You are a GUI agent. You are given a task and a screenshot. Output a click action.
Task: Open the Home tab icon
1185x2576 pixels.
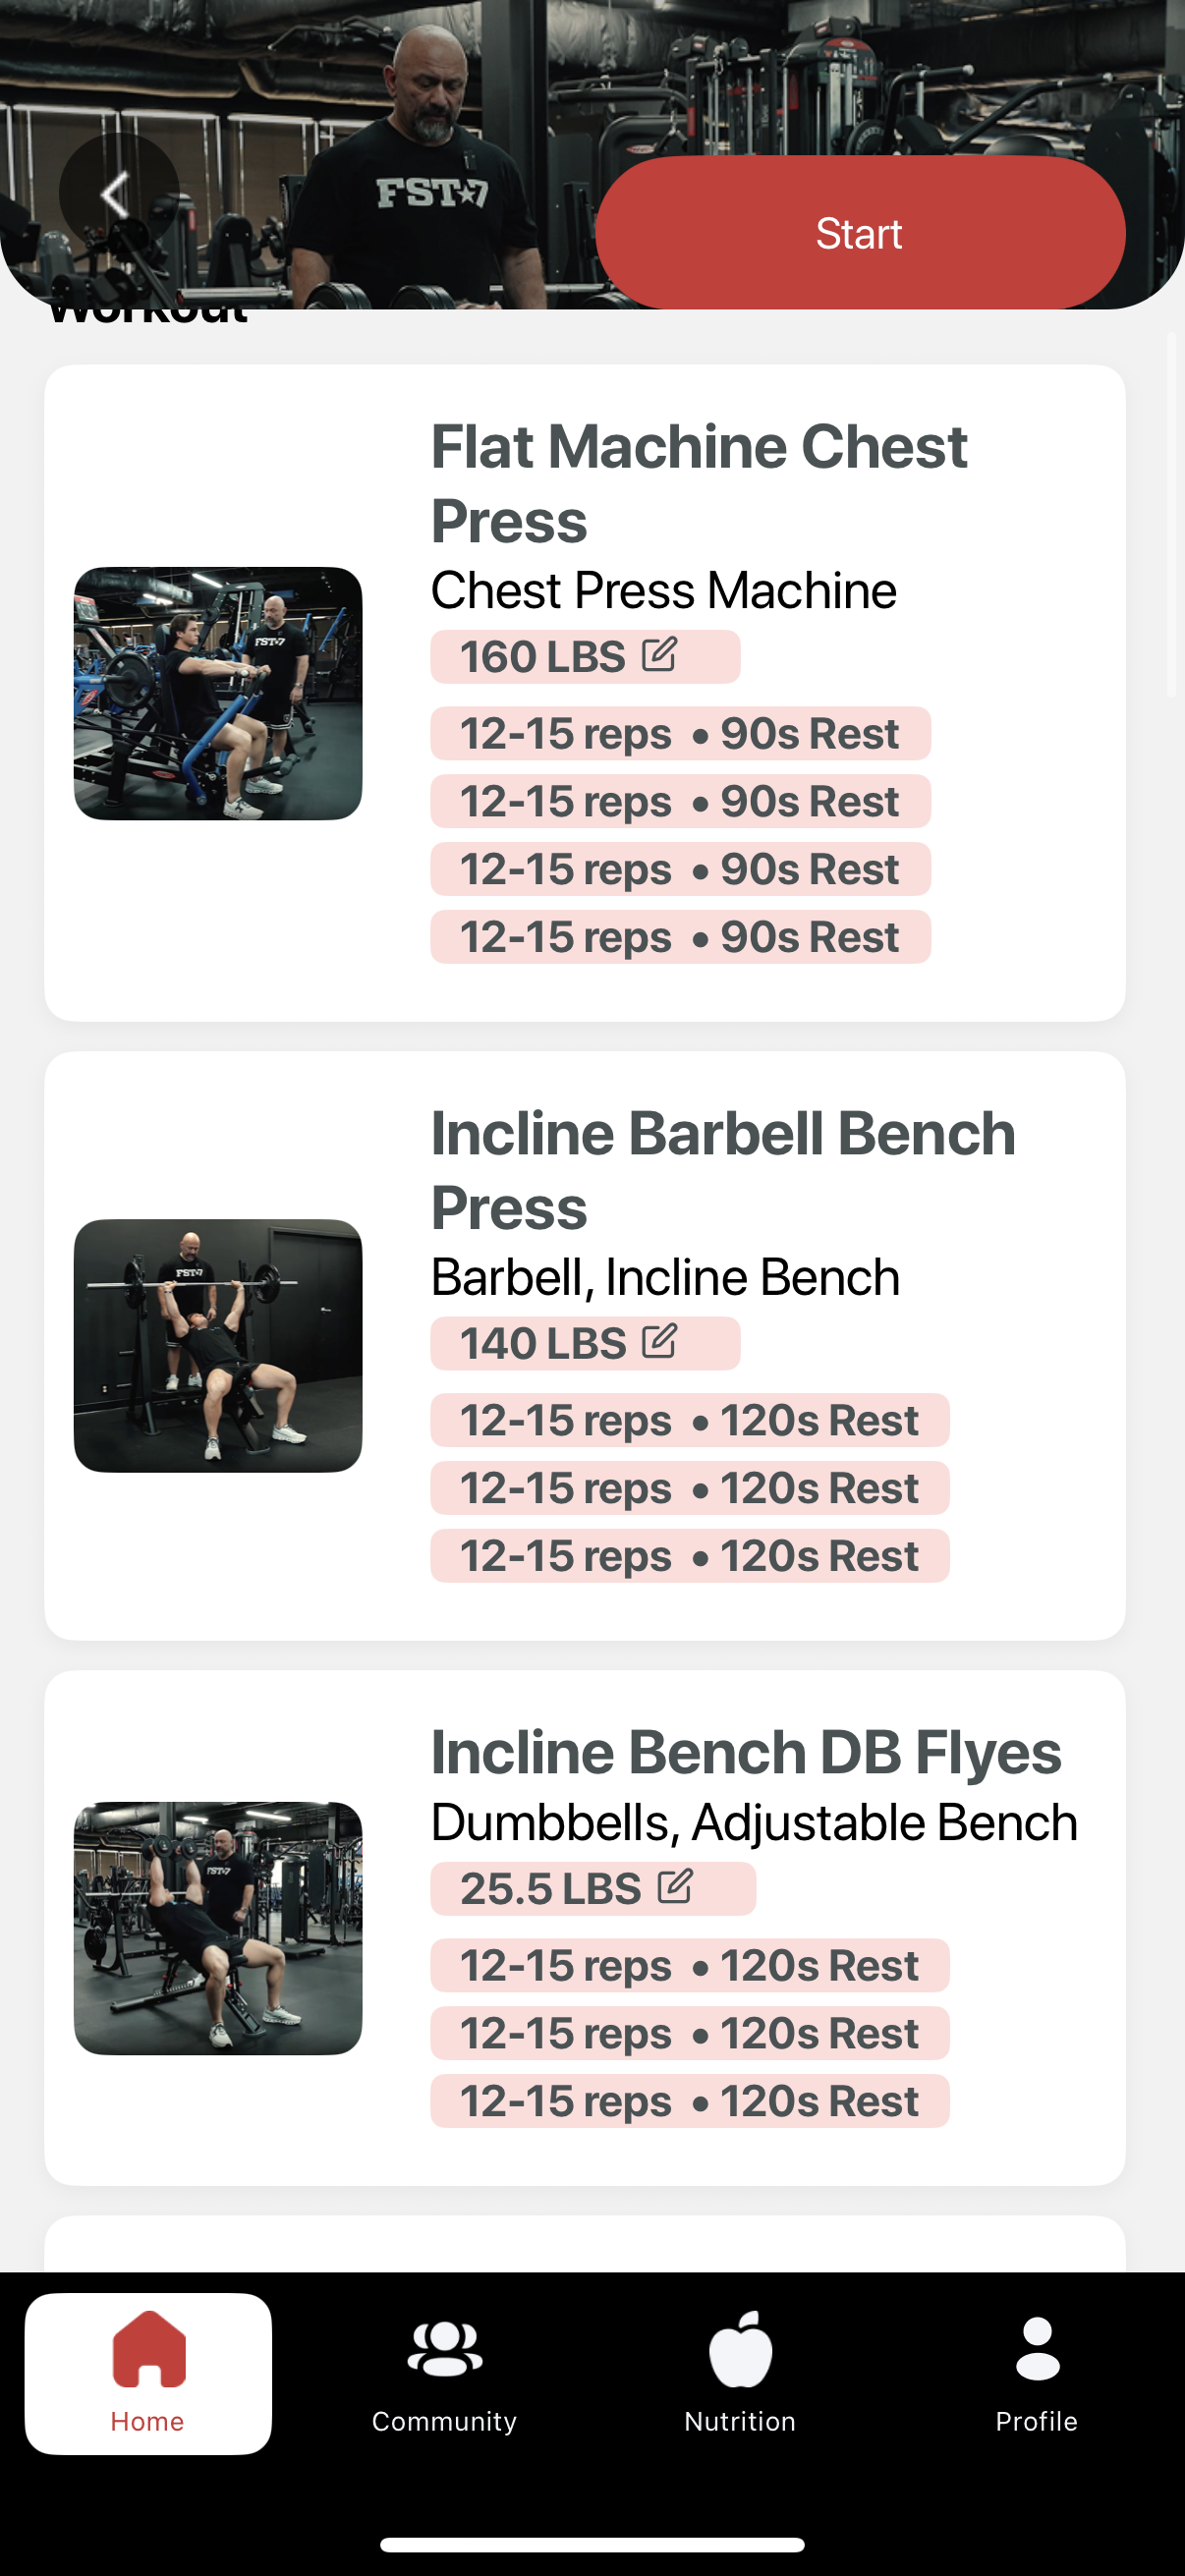(x=149, y=2349)
